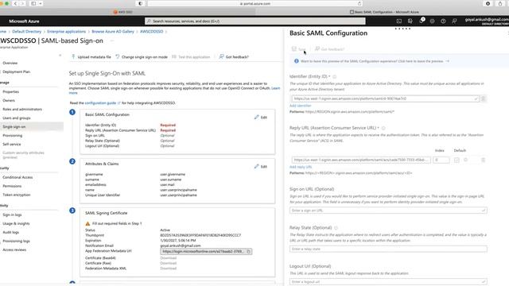This screenshot has height=286, width=509.
Task: Open Properties in left menu
Action: click(x=10, y=92)
